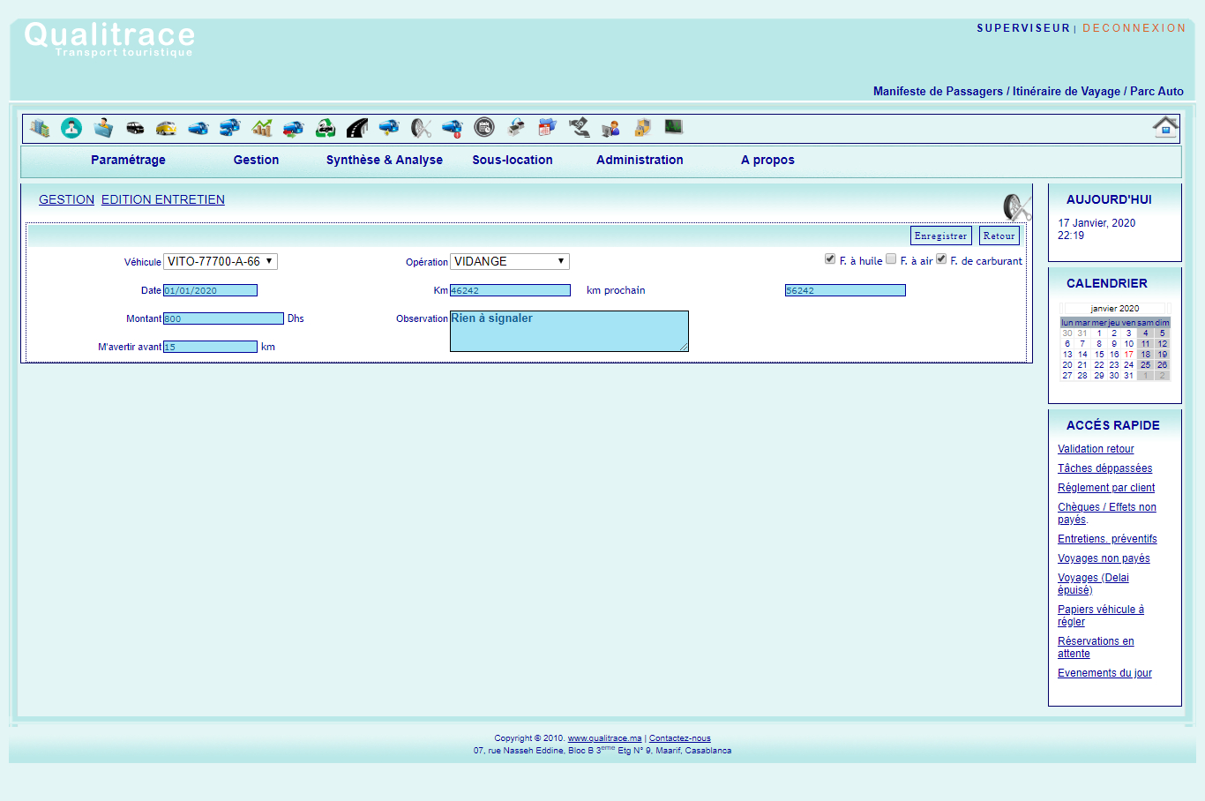Open the Paramétrage menu

[128, 160]
